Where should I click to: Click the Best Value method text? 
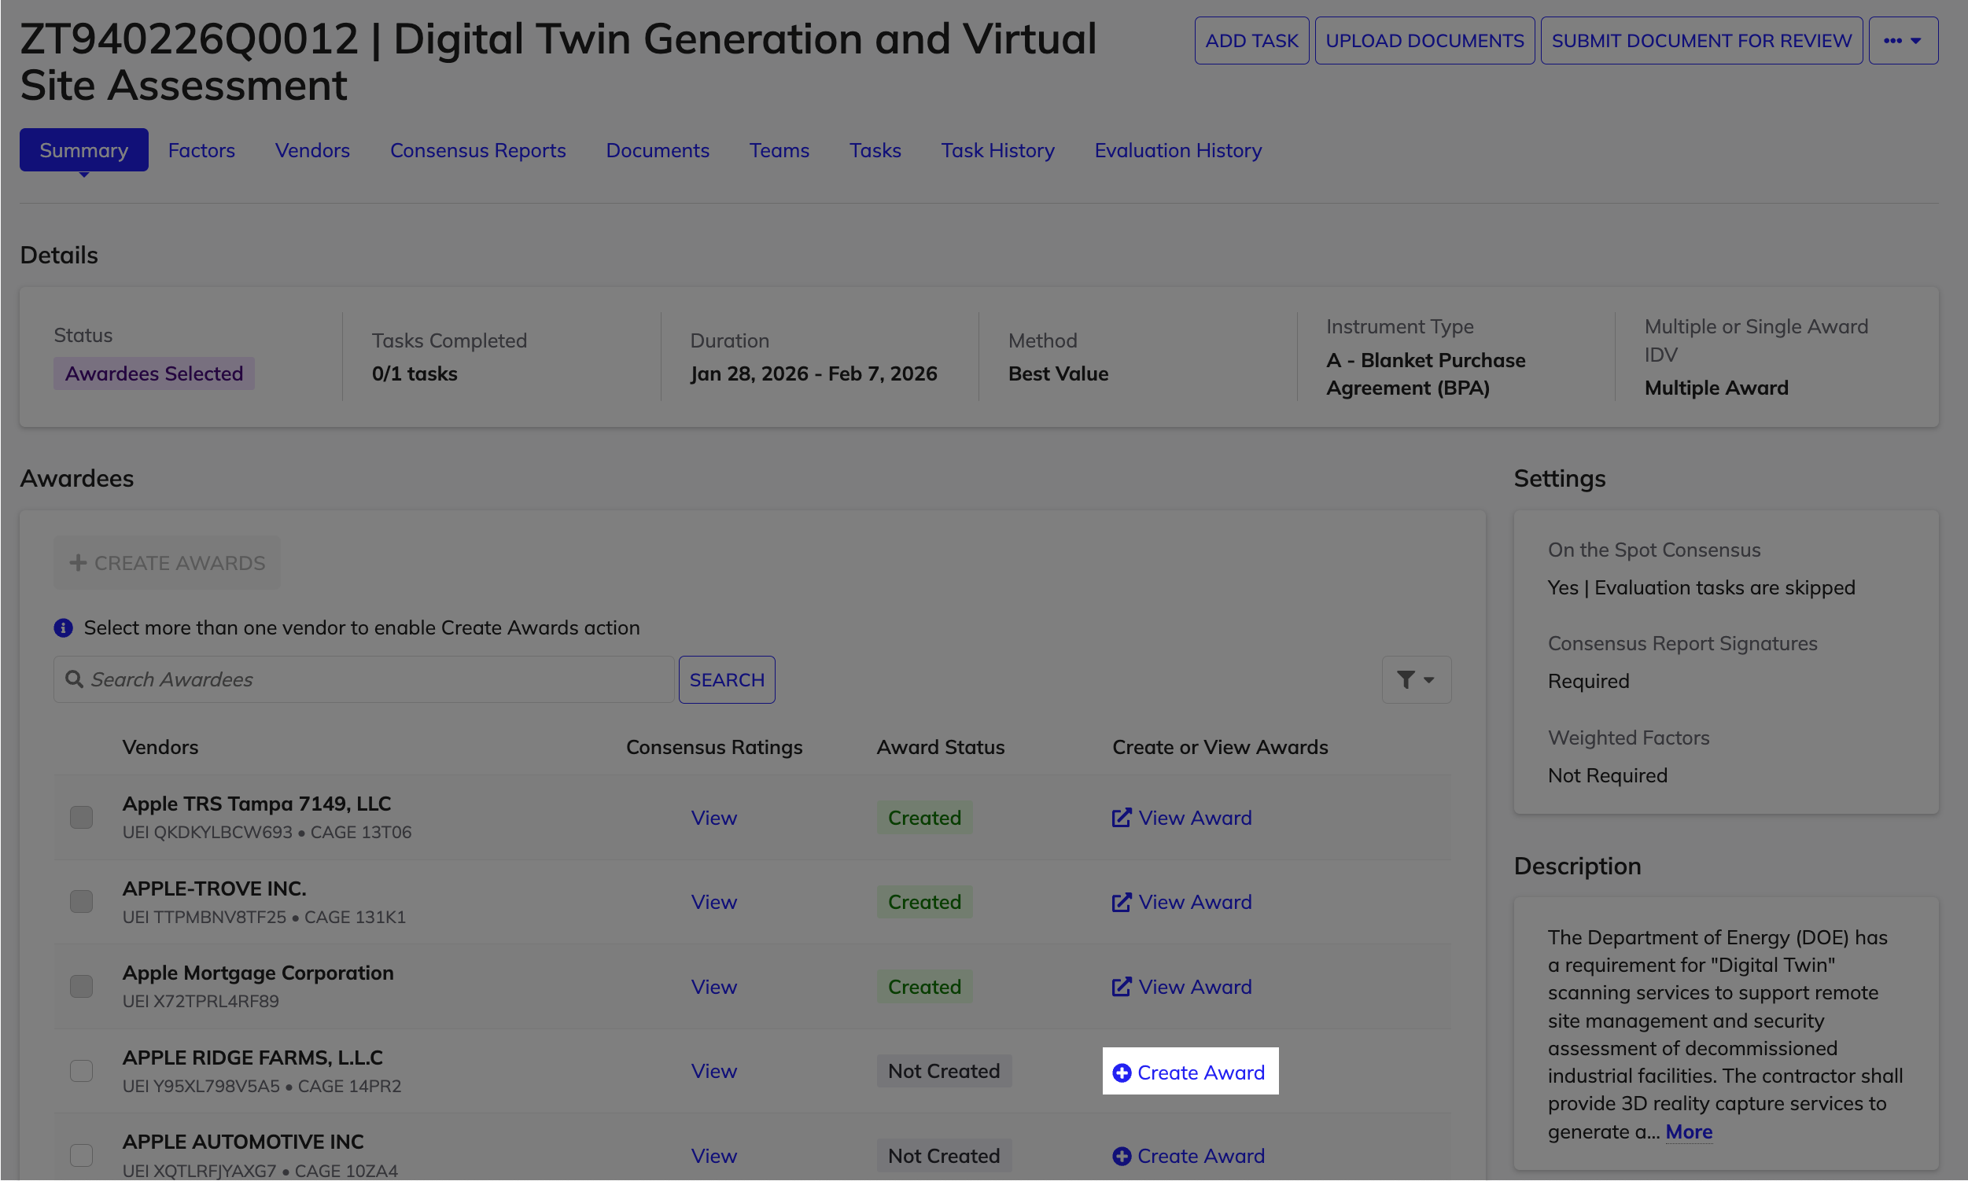click(1058, 373)
